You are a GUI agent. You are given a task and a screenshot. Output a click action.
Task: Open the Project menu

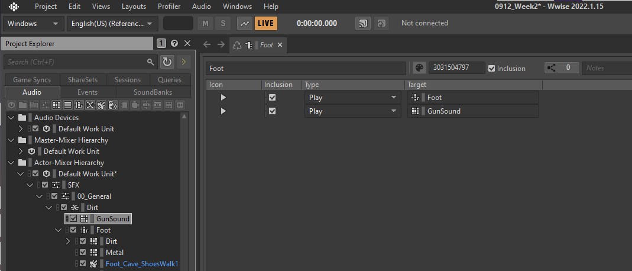pyautogui.click(x=46, y=7)
